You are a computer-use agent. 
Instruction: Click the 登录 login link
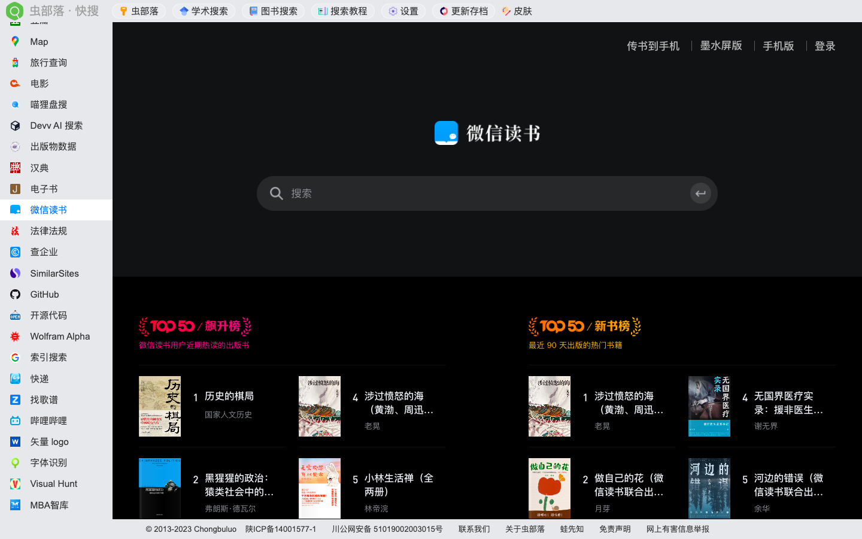click(x=824, y=46)
